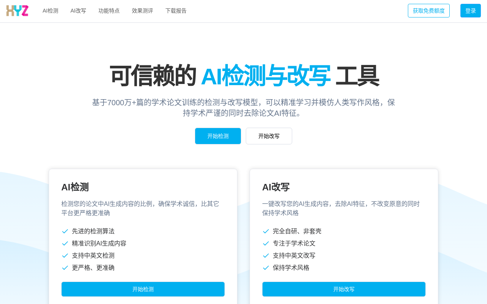Click the checkmark icon beside 先进的检测算法
The width and height of the screenshot is (487, 304).
click(x=65, y=231)
